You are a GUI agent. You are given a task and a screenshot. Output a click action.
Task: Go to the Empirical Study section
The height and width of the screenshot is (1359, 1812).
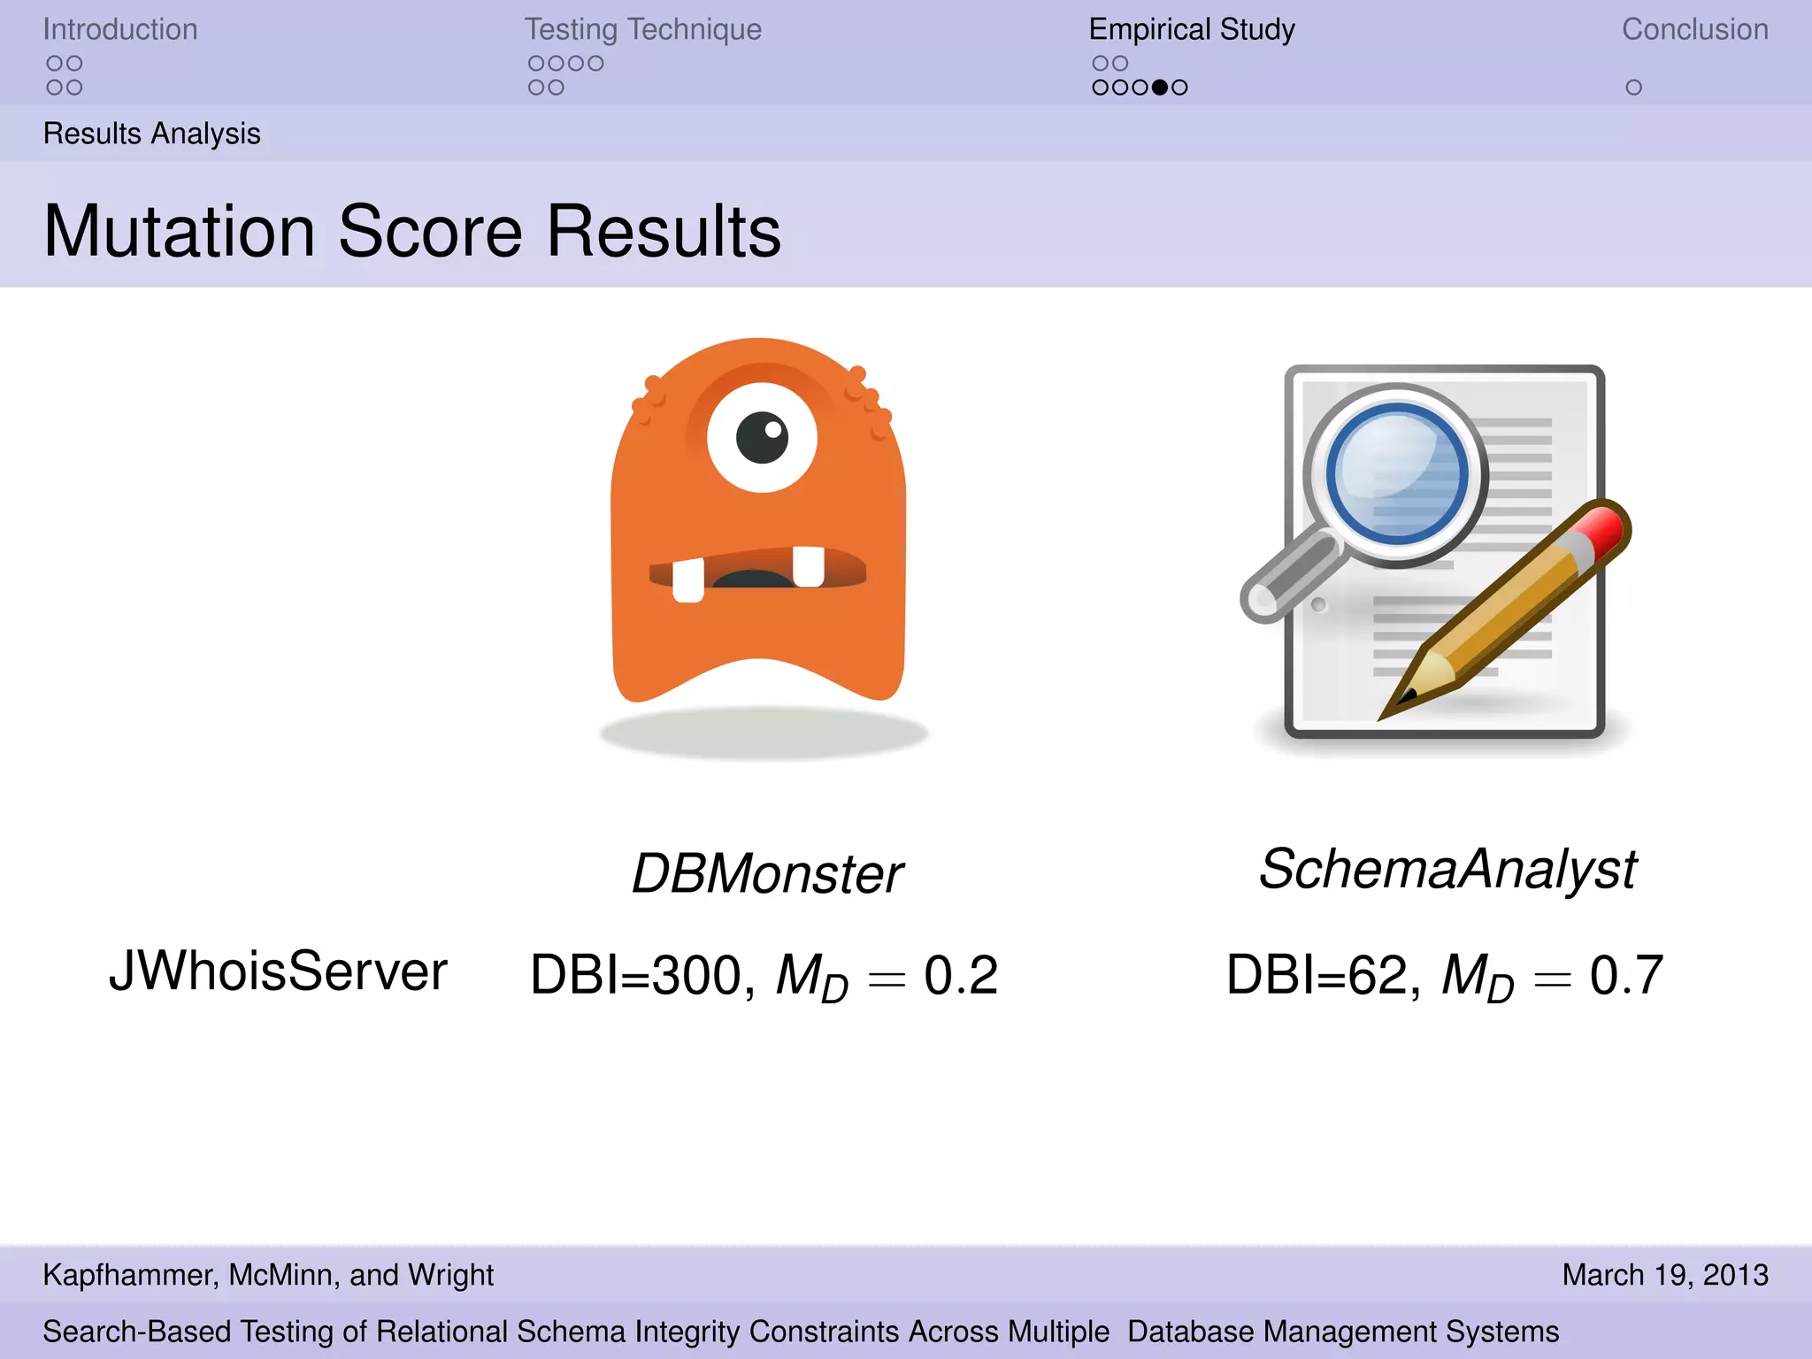point(1192,29)
